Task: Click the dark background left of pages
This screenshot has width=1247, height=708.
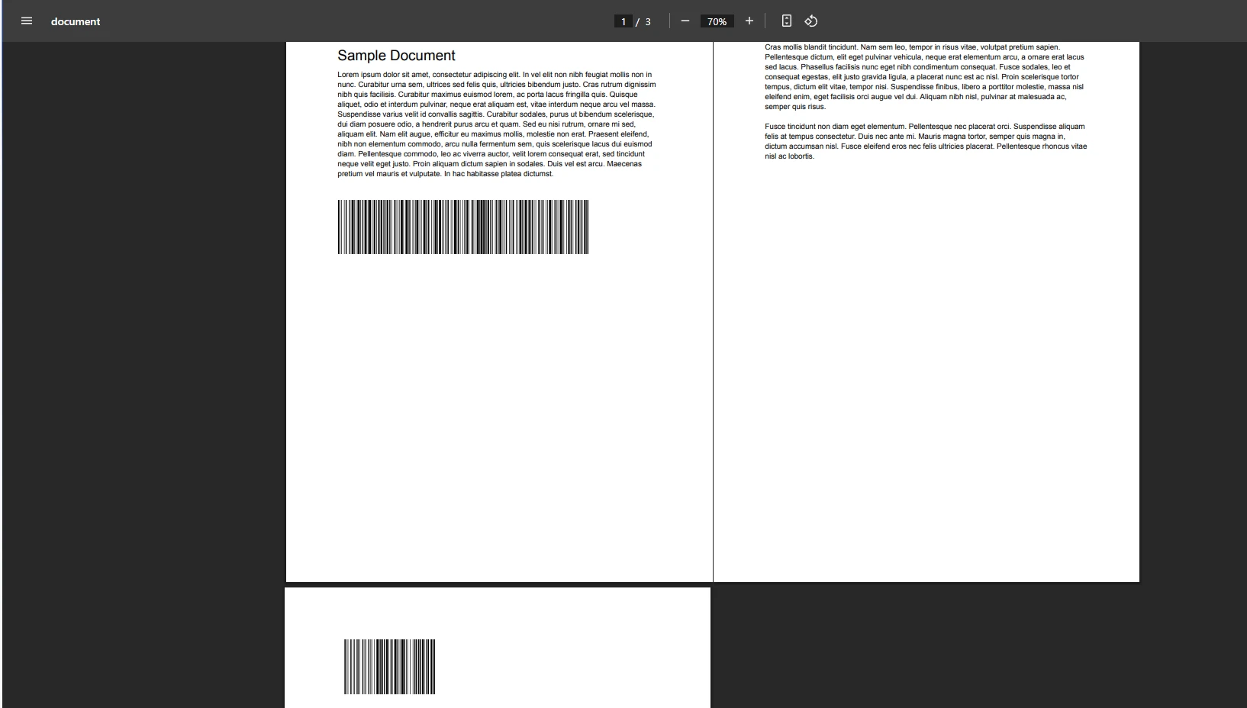Action: (143, 343)
